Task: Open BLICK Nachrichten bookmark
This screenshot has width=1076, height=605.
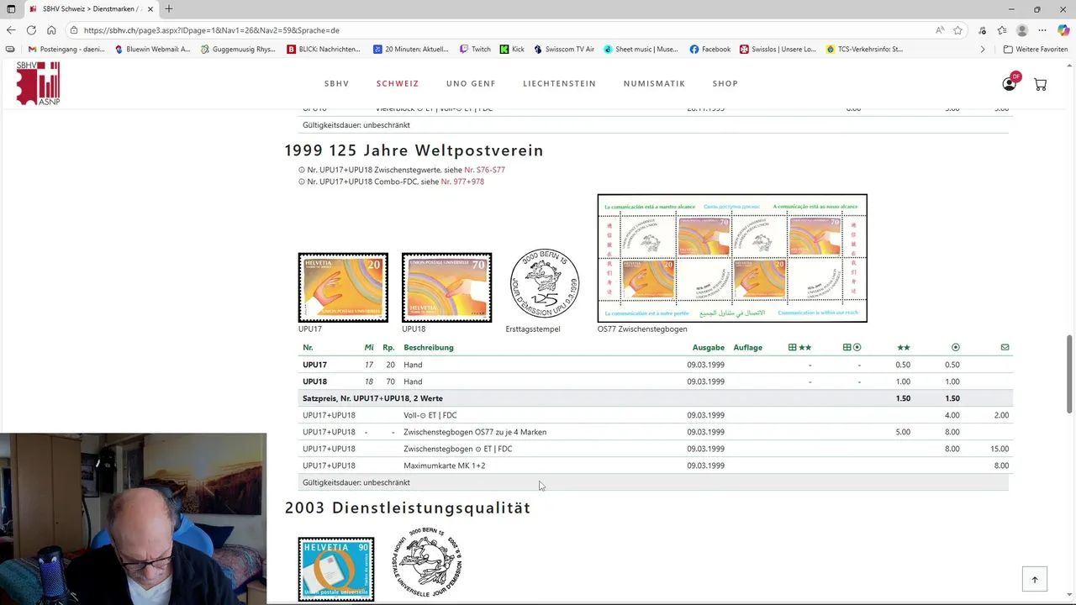Action: click(324, 50)
